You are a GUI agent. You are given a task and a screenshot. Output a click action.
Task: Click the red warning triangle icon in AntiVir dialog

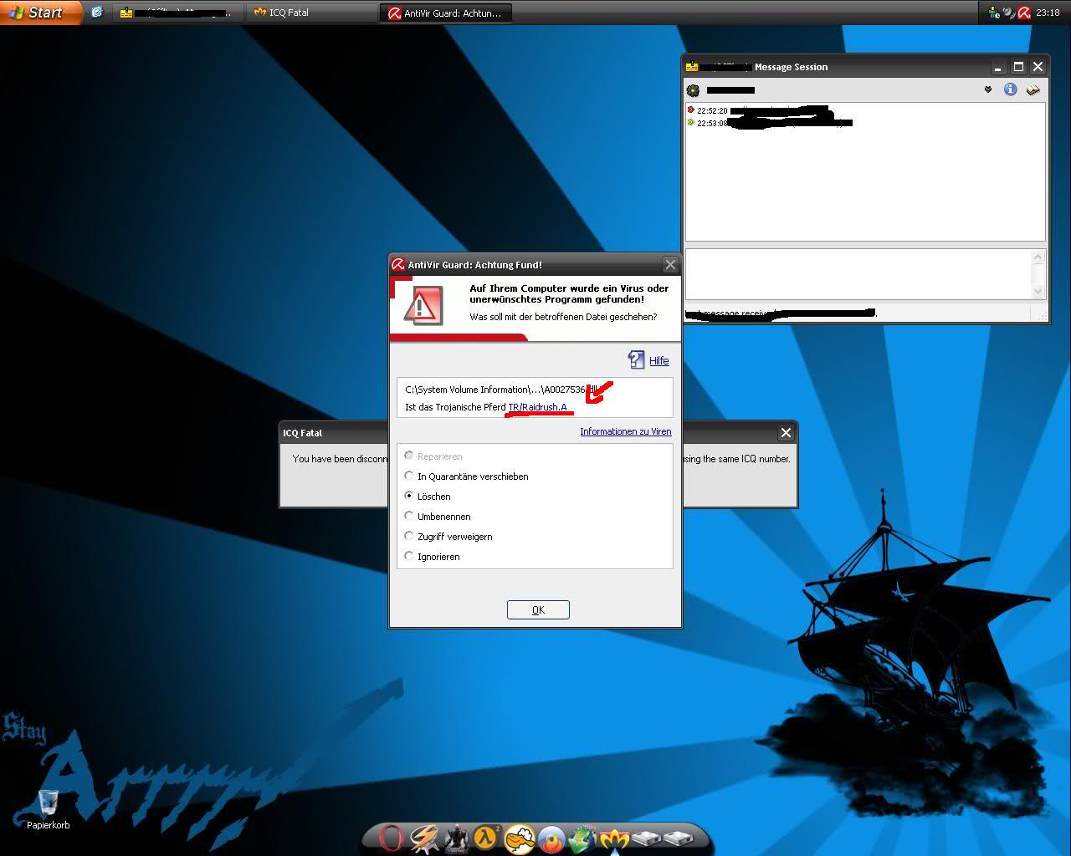[423, 307]
